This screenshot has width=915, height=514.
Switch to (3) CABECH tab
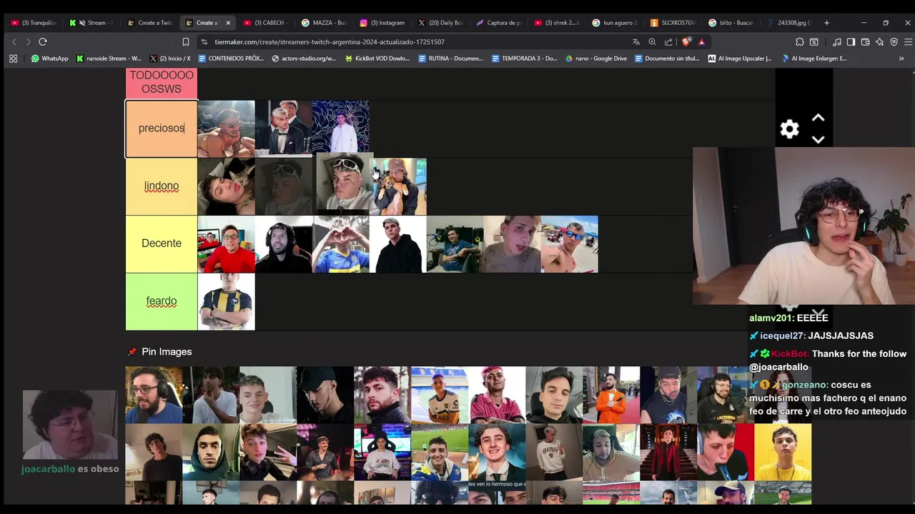pos(265,23)
